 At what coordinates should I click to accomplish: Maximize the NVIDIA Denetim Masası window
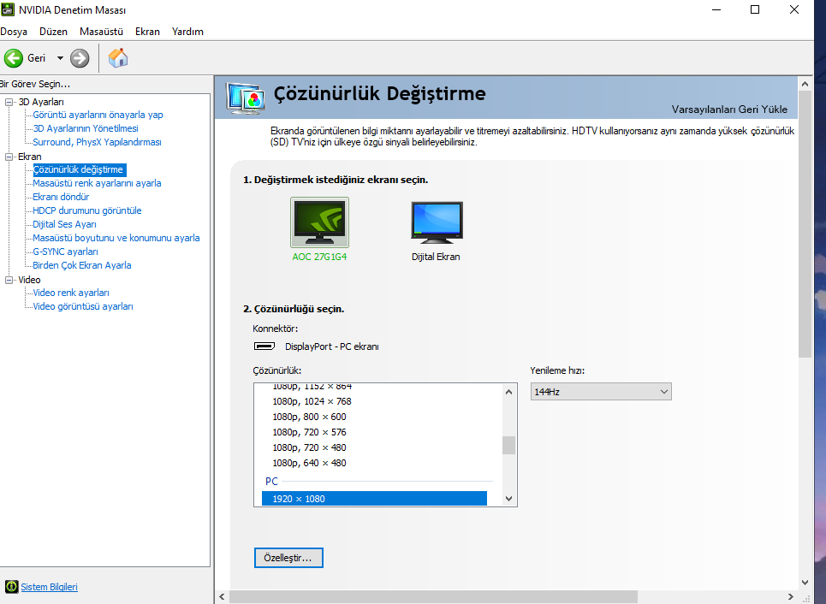pos(755,9)
